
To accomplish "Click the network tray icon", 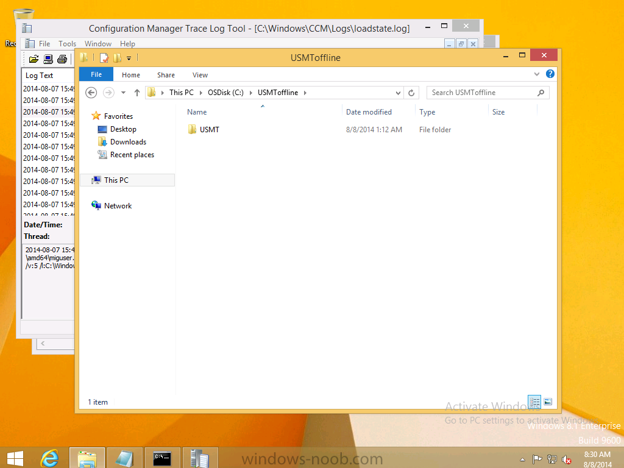I will pos(552,459).
